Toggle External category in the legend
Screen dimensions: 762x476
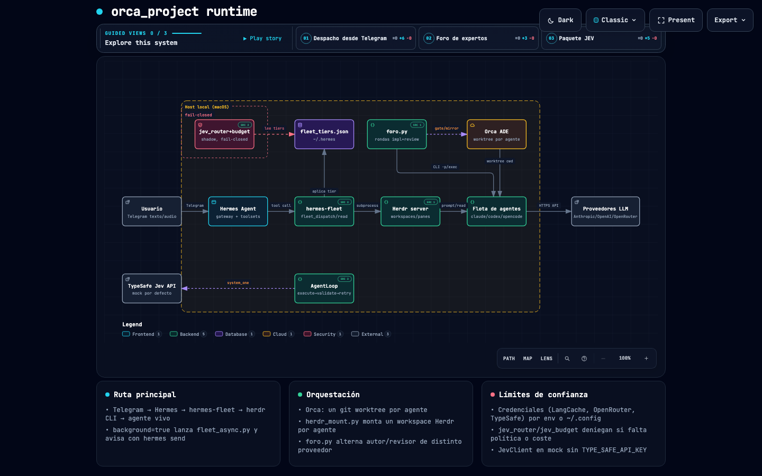pos(371,334)
